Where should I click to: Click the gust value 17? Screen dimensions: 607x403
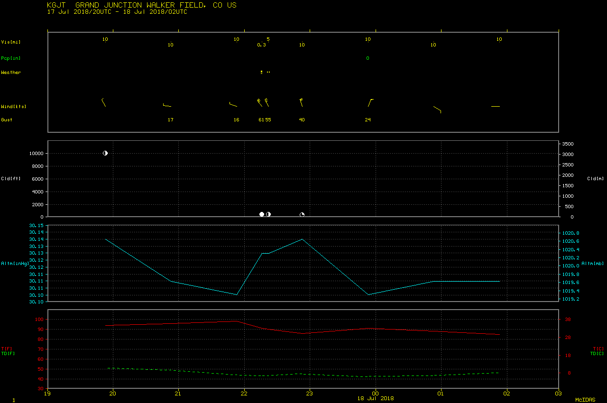[171, 120]
